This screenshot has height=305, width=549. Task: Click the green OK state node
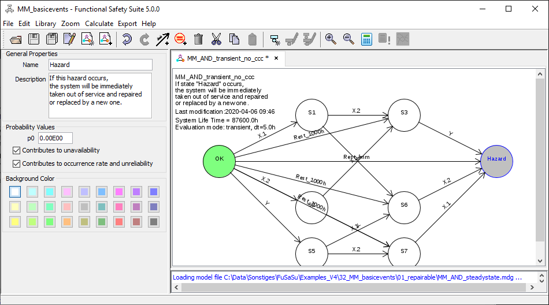tap(219, 158)
